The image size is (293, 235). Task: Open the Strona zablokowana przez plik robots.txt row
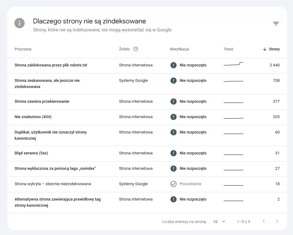click(147, 66)
